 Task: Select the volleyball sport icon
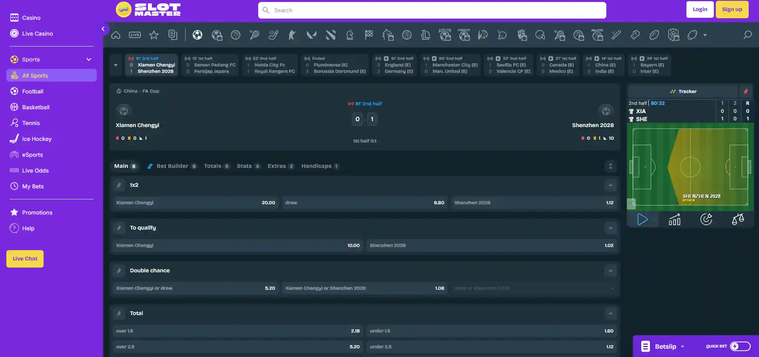407,35
